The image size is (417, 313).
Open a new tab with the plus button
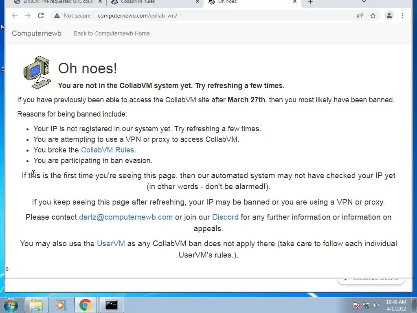click(x=310, y=2)
